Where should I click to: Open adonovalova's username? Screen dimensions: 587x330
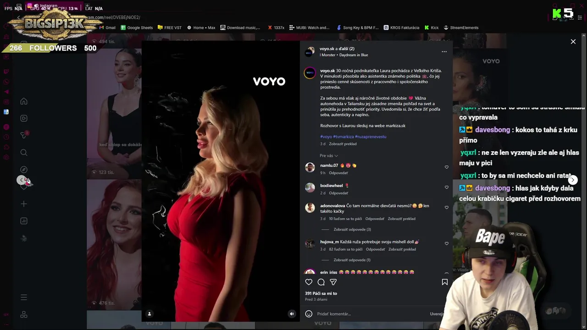click(x=332, y=206)
